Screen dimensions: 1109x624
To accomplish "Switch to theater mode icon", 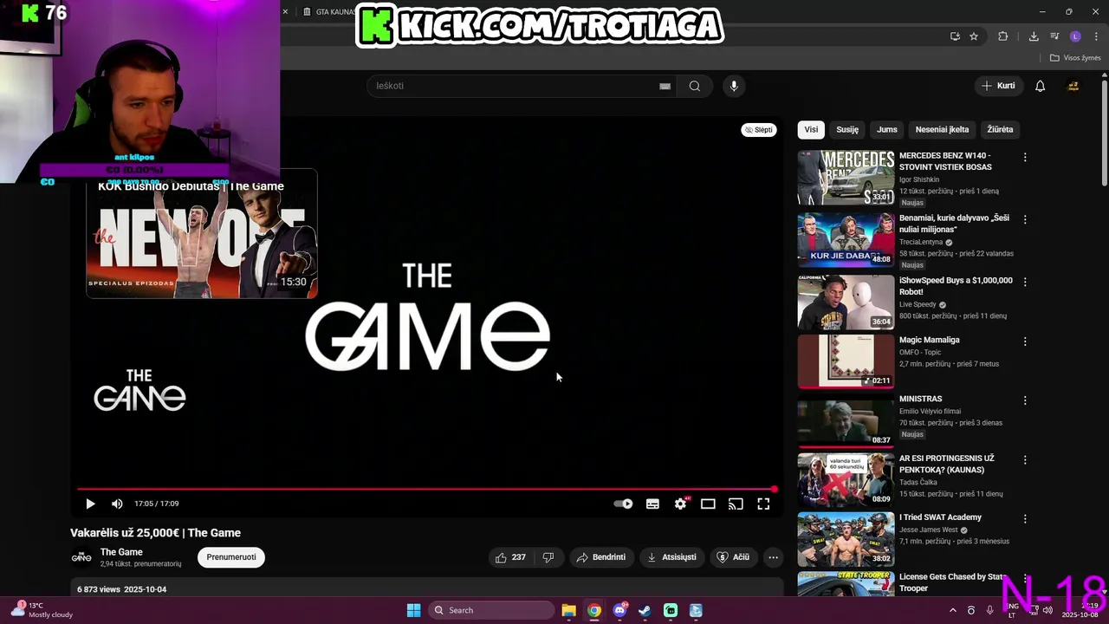I will pos(708,504).
